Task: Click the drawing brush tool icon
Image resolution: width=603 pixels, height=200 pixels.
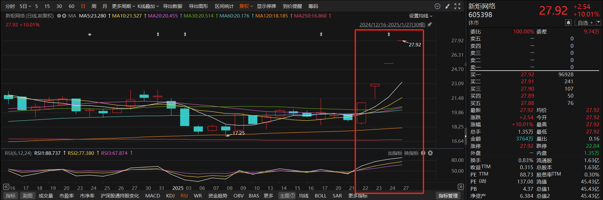Action: click(447, 6)
